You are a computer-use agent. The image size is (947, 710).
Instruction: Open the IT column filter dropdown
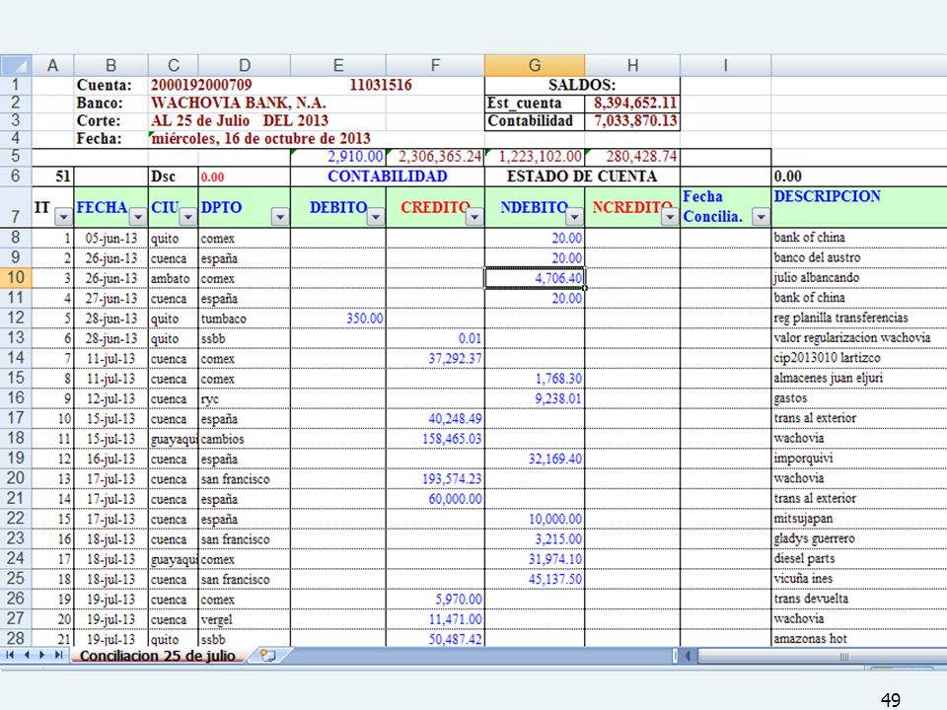(x=63, y=216)
